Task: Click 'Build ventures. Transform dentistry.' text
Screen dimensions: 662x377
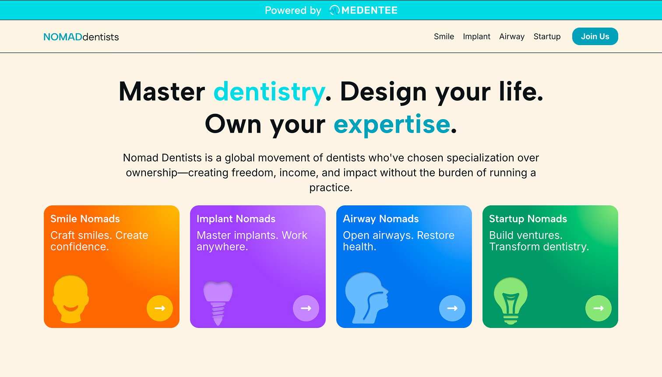Action: click(539, 241)
